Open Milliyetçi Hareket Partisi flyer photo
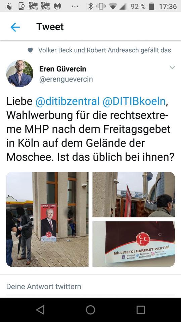This screenshot has height=322, width=181. [x=134, y=244]
